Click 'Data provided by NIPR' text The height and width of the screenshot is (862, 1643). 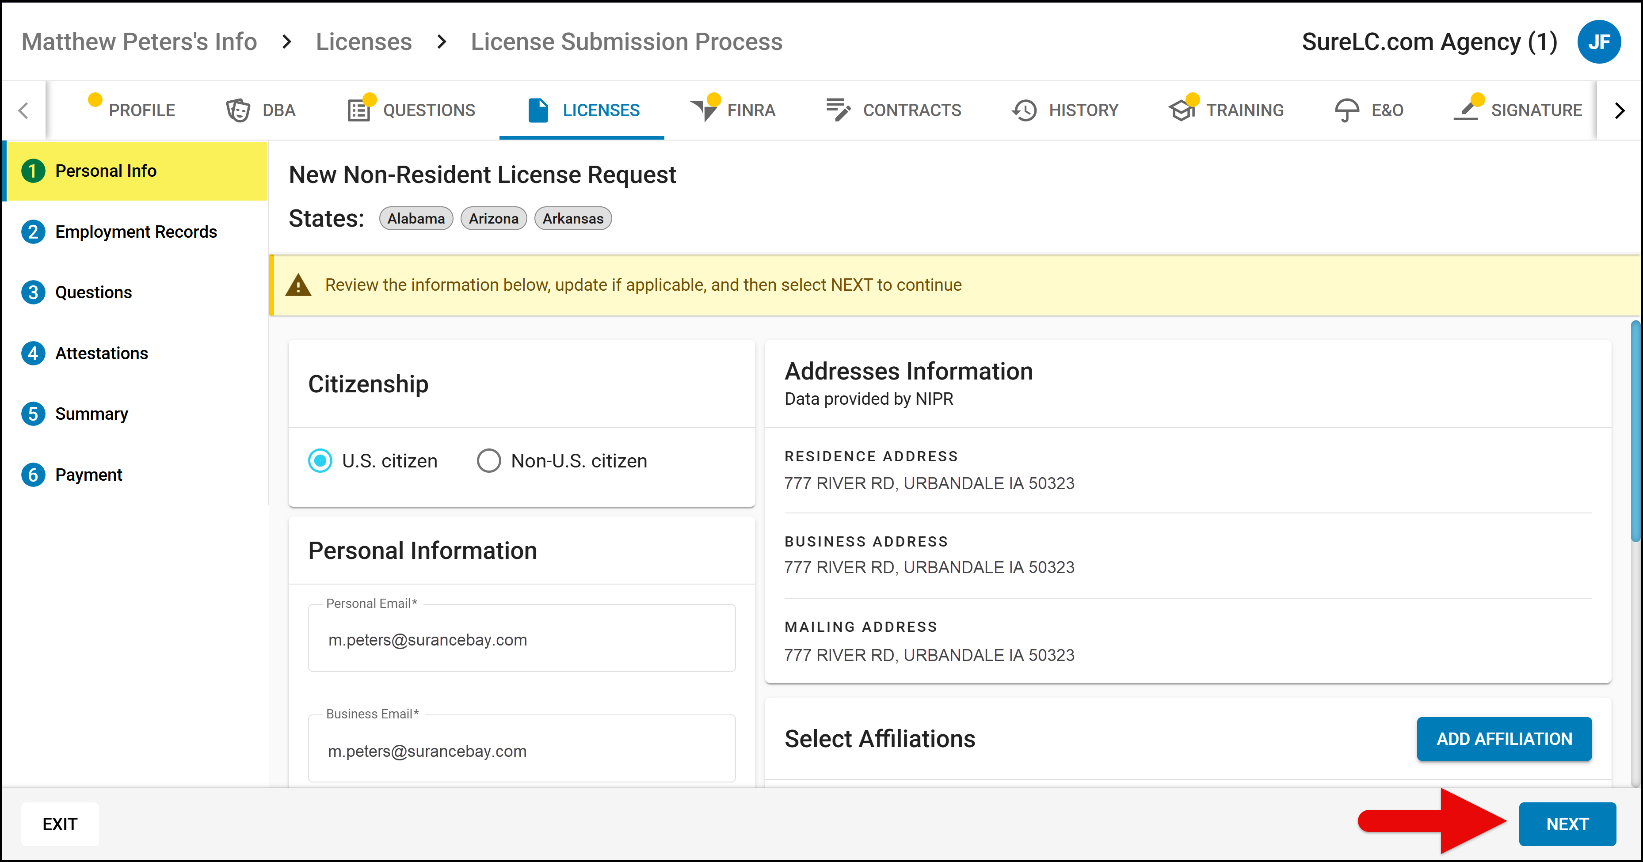click(x=869, y=399)
